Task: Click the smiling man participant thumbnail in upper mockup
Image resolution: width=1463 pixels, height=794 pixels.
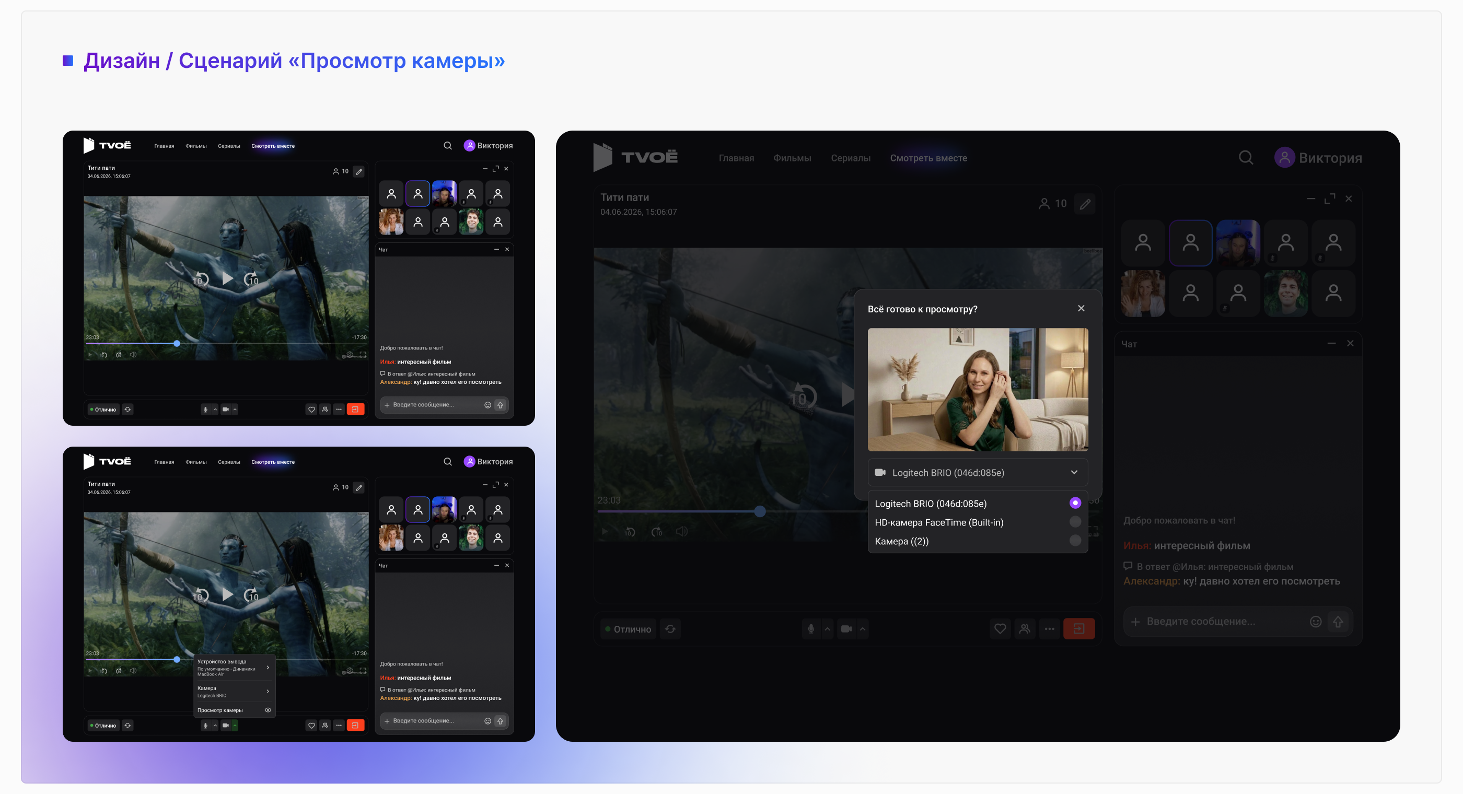Action: (471, 221)
